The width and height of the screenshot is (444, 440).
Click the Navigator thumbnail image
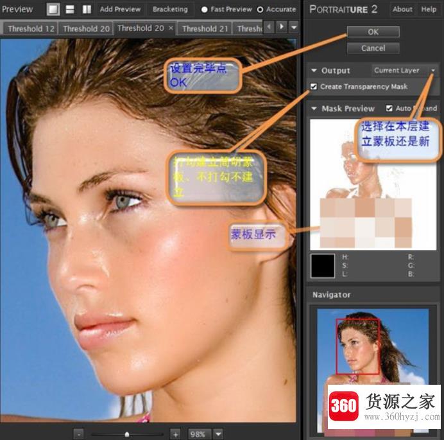[x=373, y=371]
